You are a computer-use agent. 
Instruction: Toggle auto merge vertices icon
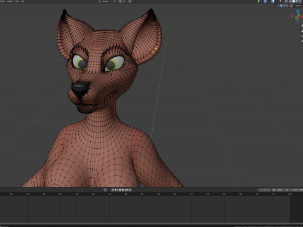click(291, 6)
